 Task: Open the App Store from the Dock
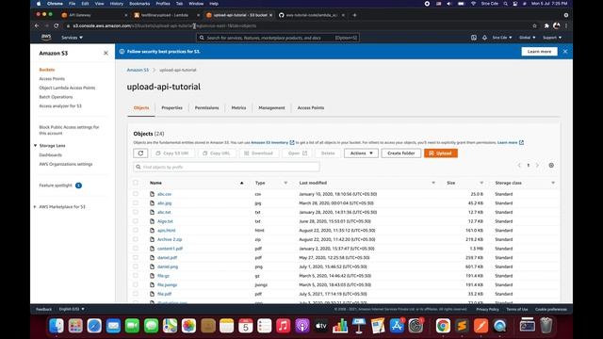[397, 326]
